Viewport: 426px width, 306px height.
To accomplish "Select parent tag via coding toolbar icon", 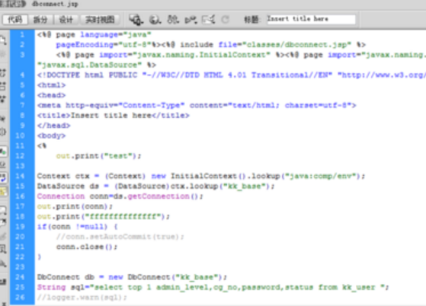I will tap(3, 119).
